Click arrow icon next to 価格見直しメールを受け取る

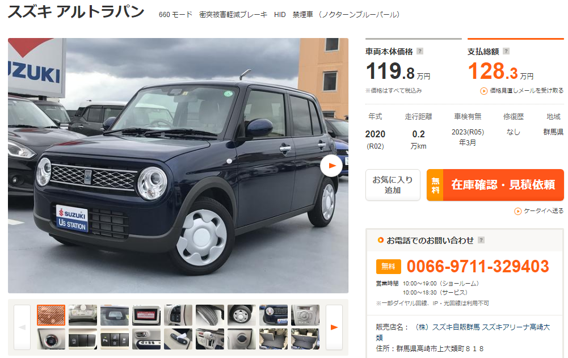click(483, 91)
